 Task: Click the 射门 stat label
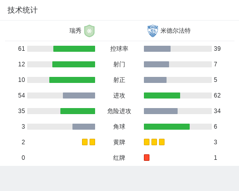click(119, 64)
